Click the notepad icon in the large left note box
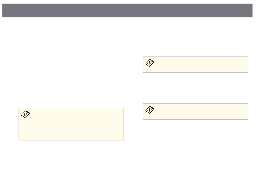Screen dimensions: 259x180 click(x=25, y=114)
